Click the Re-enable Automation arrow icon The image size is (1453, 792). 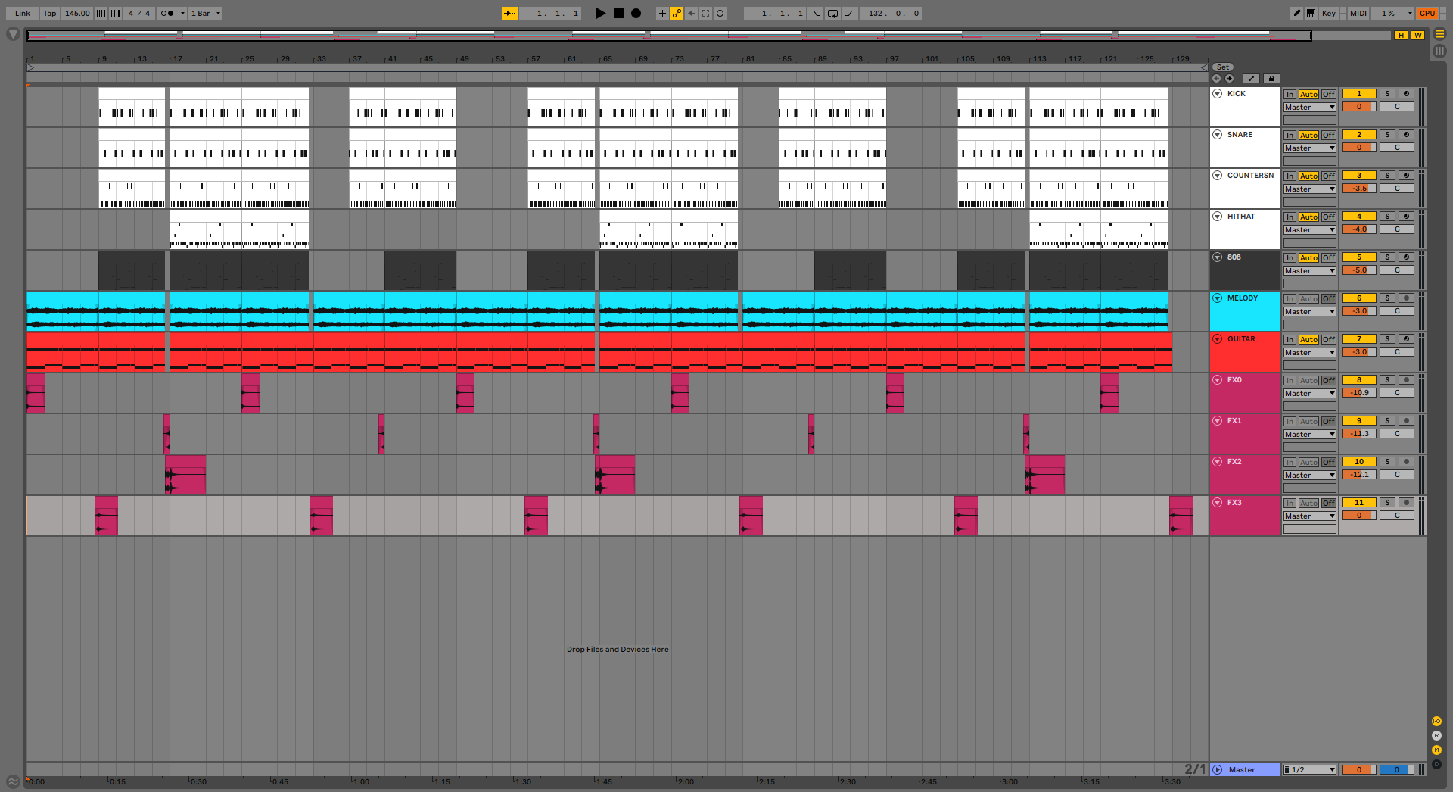pos(691,13)
